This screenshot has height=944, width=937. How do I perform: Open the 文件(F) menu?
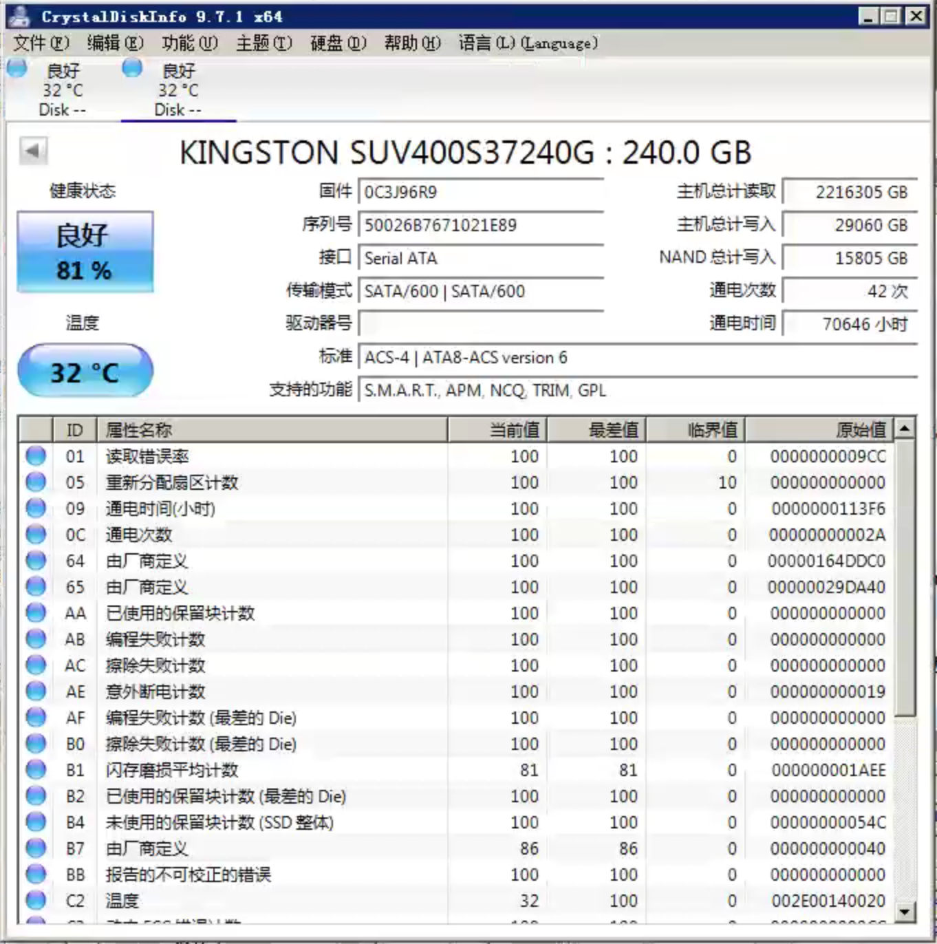click(x=41, y=43)
